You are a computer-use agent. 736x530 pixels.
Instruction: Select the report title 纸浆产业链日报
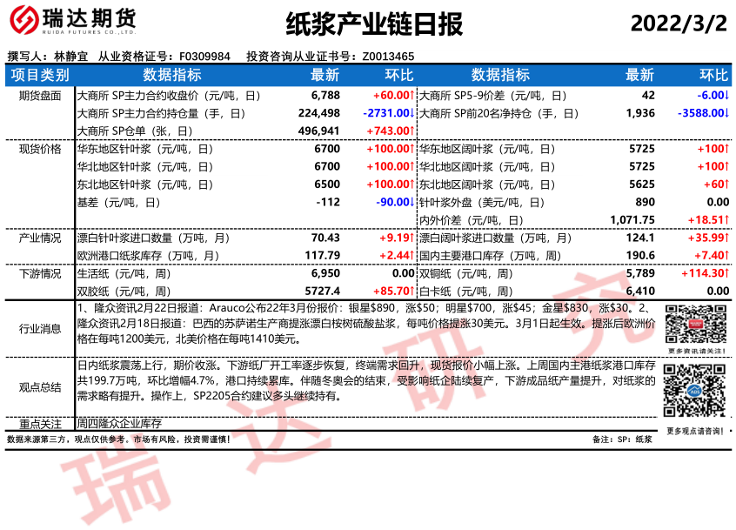pos(373,23)
